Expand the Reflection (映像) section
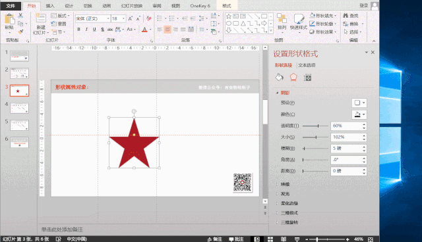 pos(277,184)
